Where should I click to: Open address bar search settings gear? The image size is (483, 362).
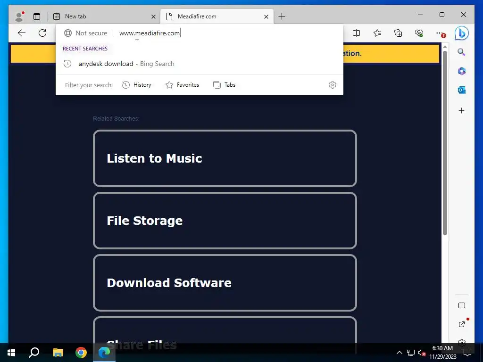coord(333,85)
